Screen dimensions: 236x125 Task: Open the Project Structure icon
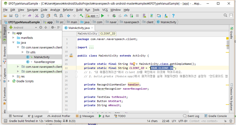(159, 16)
